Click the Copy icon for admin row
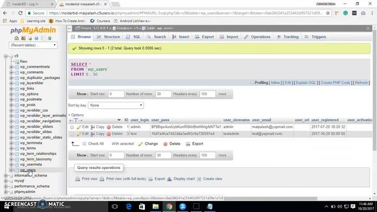 pos(92,127)
